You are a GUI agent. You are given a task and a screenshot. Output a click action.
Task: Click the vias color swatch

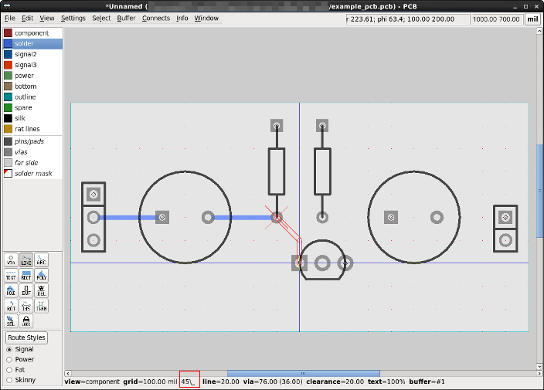point(8,152)
